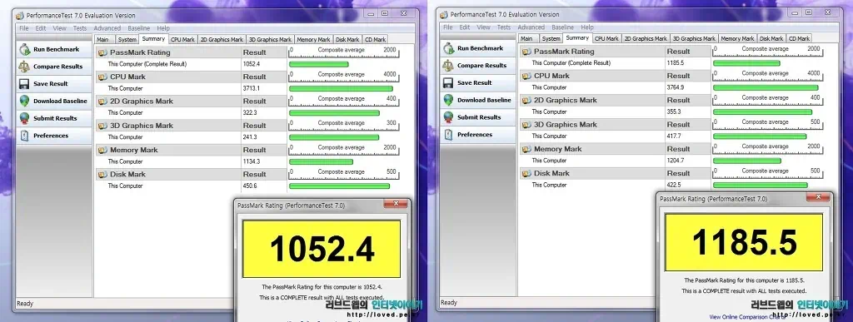The image size is (853, 322).
Task: Click Disk Mark green result bar, left window
Action: tap(340, 186)
